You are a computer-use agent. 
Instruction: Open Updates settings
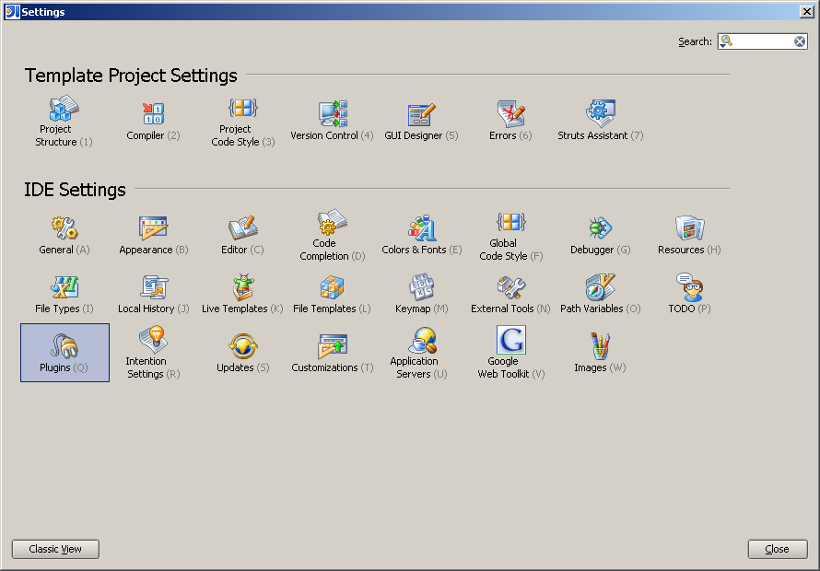(242, 353)
